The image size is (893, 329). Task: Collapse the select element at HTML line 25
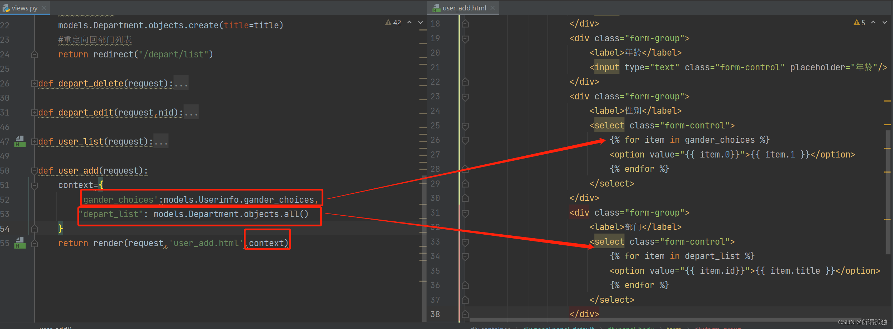point(465,126)
